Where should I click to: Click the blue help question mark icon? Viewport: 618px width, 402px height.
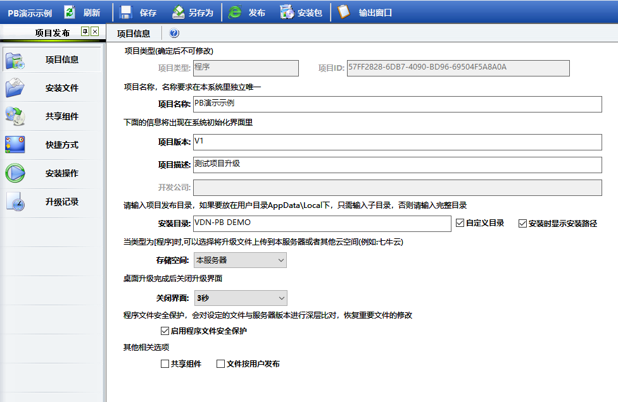174,33
